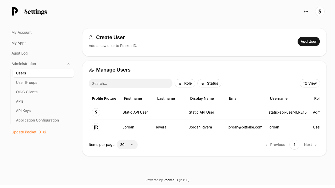Open the Status filter dropdown
This screenshot has height=188, width=335.
click(x=209, y=83)
